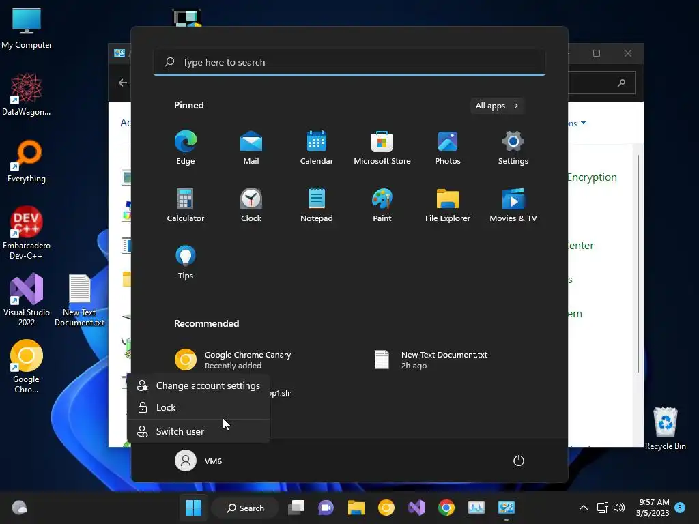
Task: Open Movies & TV app
Action: pyautogui.click(x=513, y=205)
